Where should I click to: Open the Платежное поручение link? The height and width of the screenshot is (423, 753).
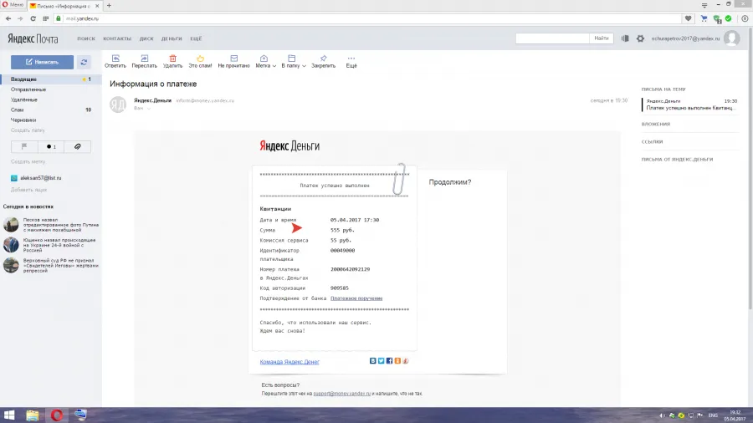pos(356,298)
